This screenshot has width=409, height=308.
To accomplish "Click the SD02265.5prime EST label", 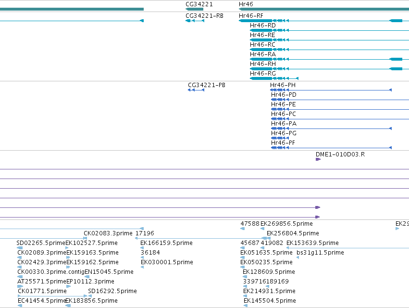I will (41, 243).
